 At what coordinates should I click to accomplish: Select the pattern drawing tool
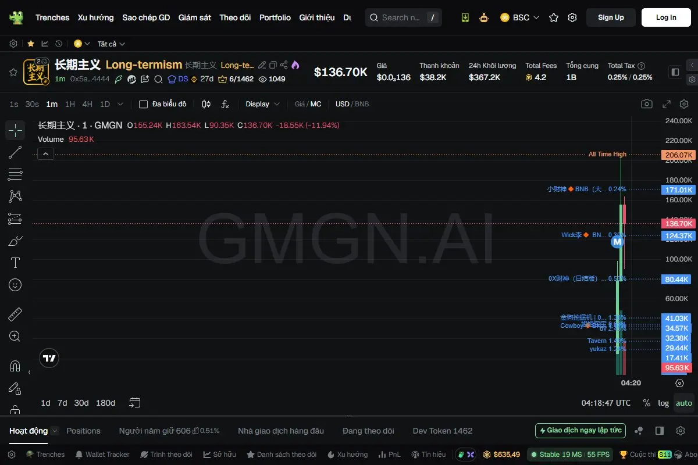(15, 196)
